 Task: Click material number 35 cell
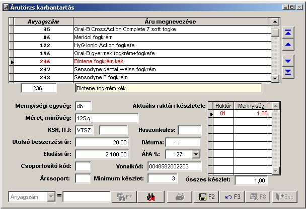(43, 29)
